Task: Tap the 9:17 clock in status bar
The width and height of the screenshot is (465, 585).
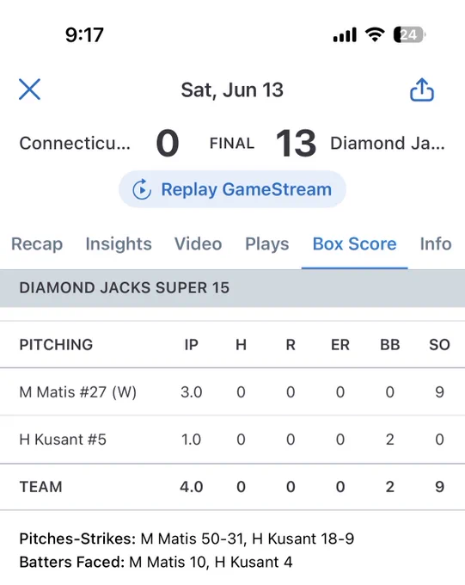Action: [x=84, y=35]
